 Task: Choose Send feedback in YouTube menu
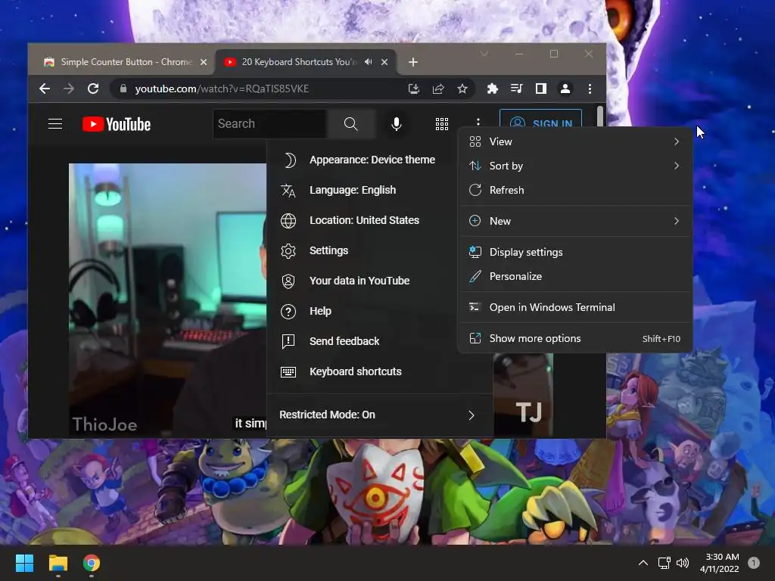tap(362, 341)
